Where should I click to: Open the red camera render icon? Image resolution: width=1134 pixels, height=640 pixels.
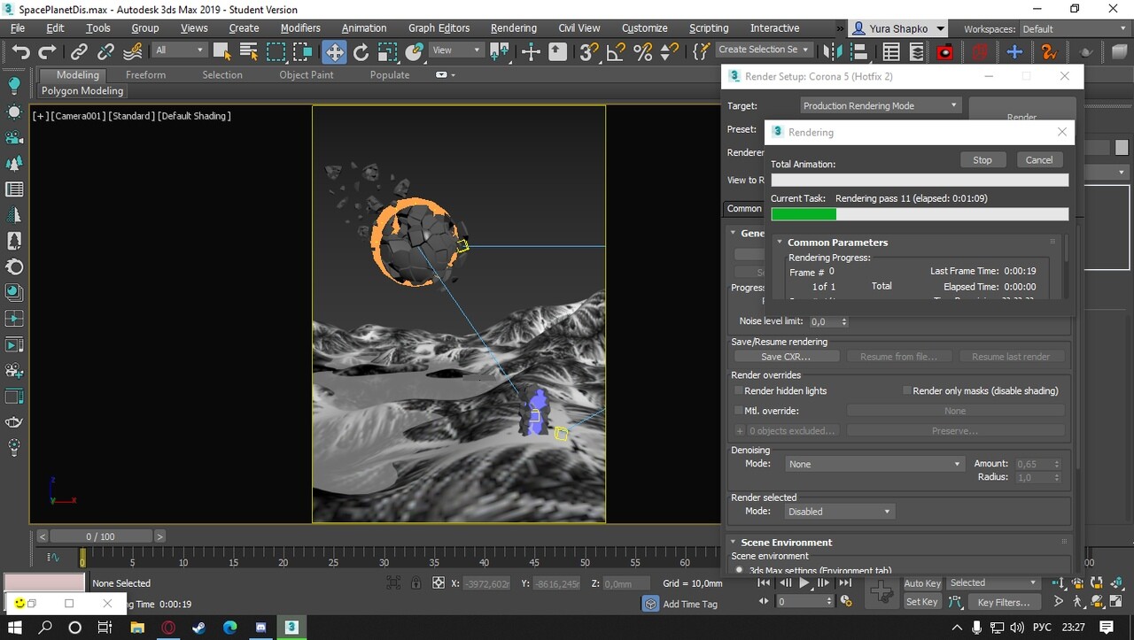(945, 51)
